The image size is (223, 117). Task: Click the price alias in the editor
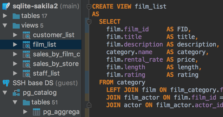[x=186, y=60]
